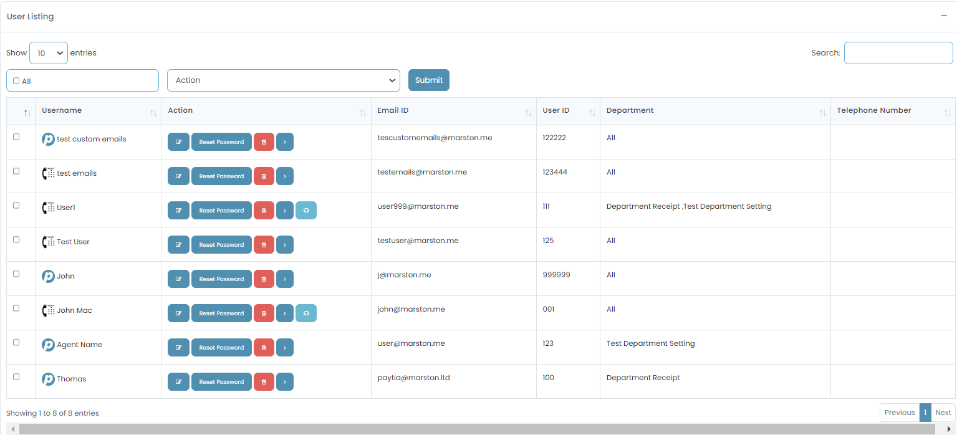Expand details for Test User via chevron
The image size is (957, 435).
(x=285, y=244)
